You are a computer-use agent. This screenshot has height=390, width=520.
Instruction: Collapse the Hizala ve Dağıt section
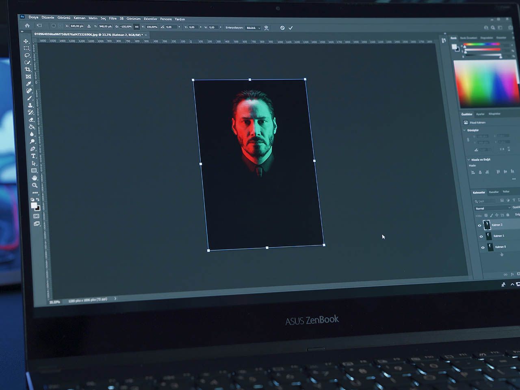[x=468, y=159]
